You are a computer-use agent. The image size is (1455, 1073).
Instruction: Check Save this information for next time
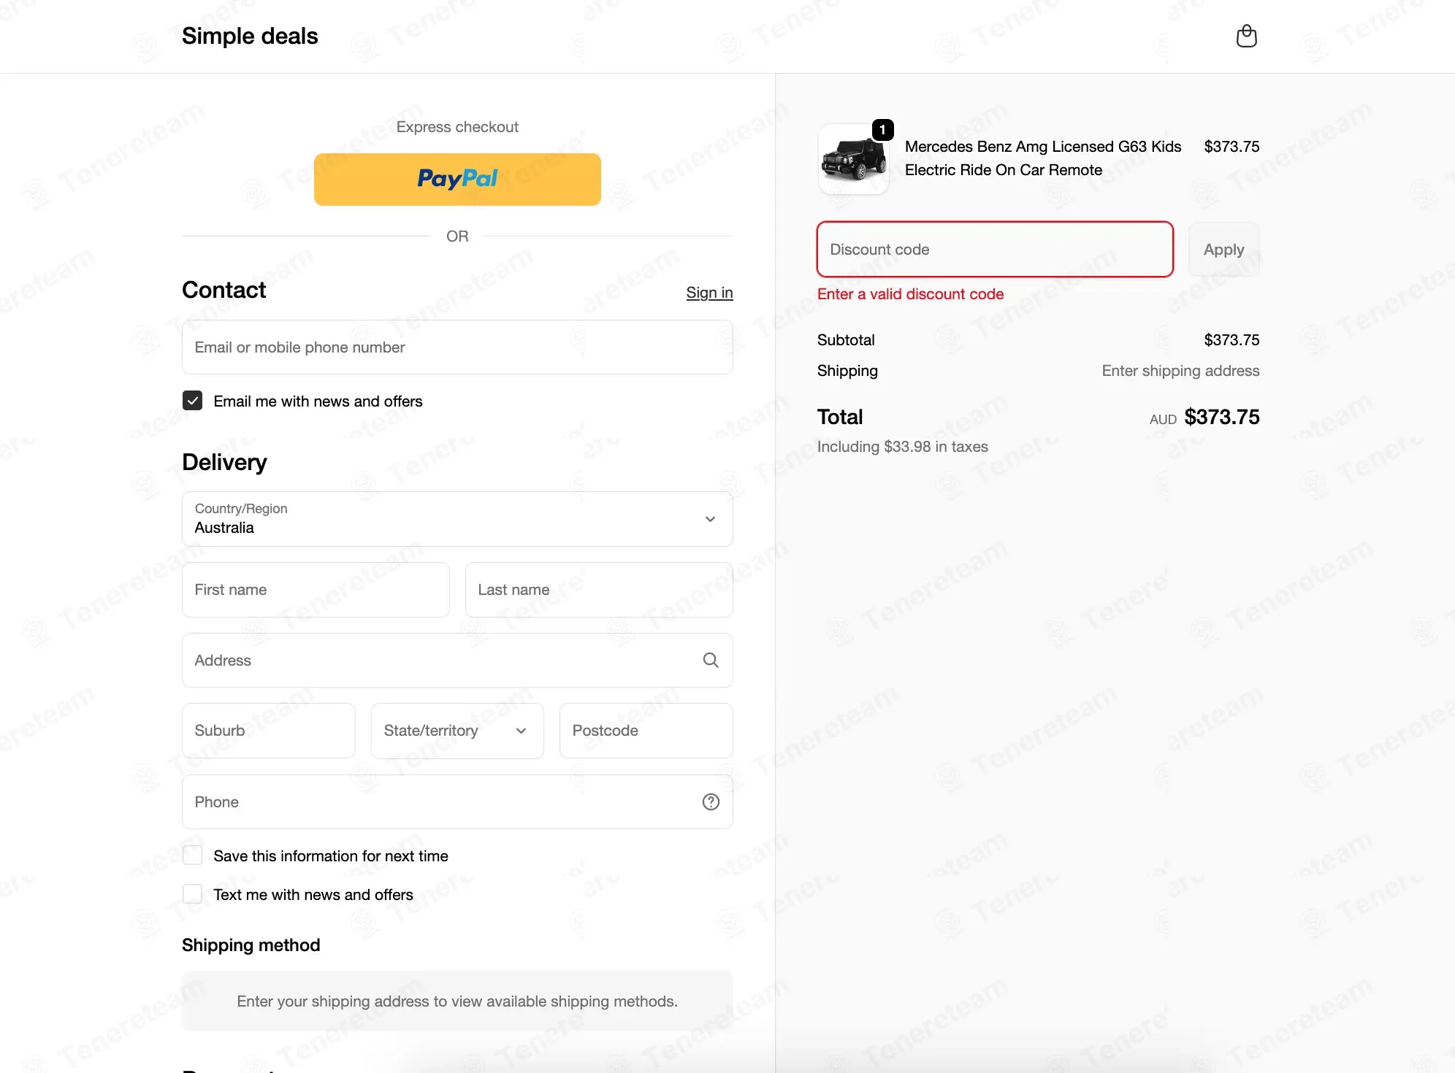tap(192, 855)
